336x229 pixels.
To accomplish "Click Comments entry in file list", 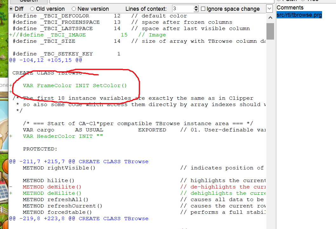I will pyautogui.click(x=290, y=8).
